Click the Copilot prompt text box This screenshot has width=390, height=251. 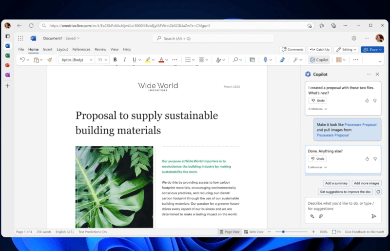341,206
